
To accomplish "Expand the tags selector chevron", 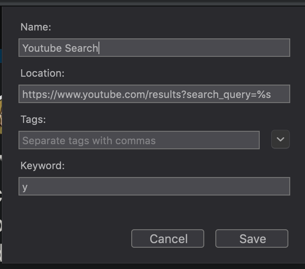I will click(x=281, y=139).
